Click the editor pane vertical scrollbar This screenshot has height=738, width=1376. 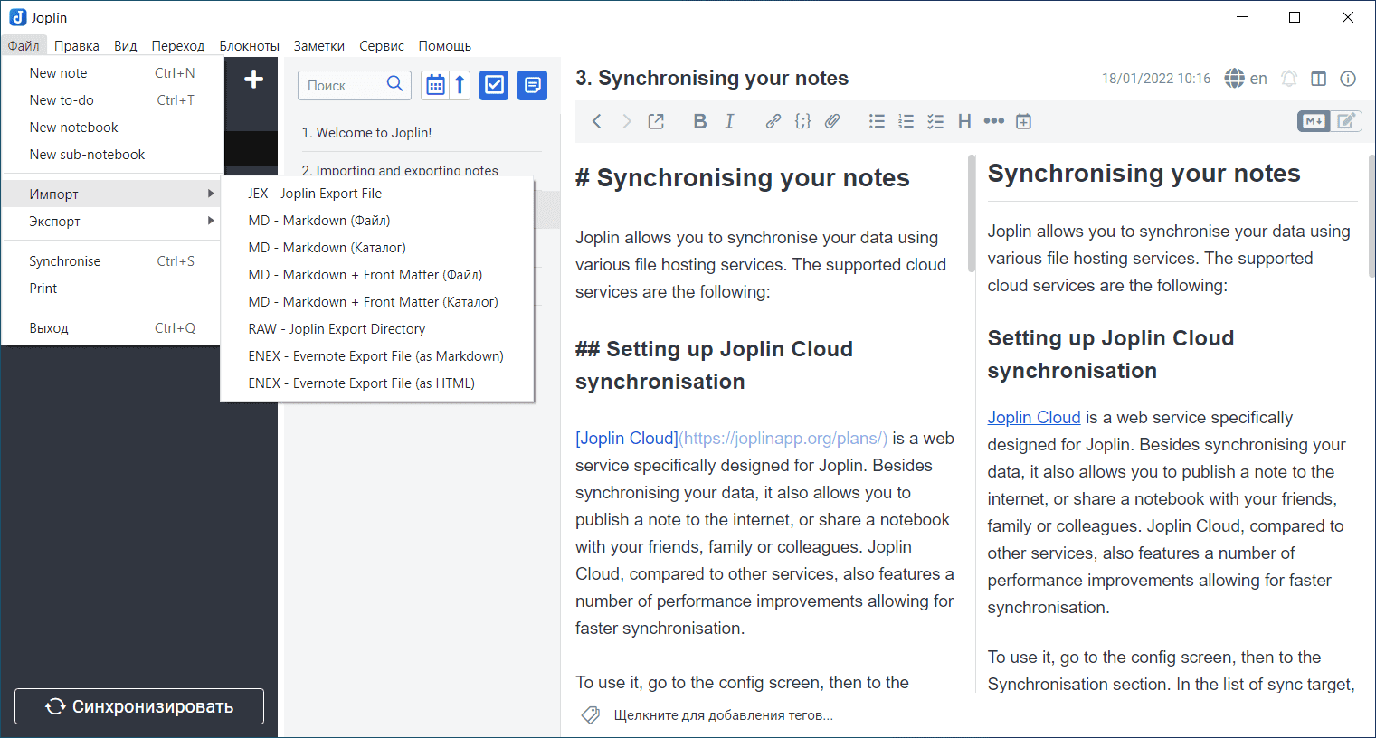(x=972, y=213)
